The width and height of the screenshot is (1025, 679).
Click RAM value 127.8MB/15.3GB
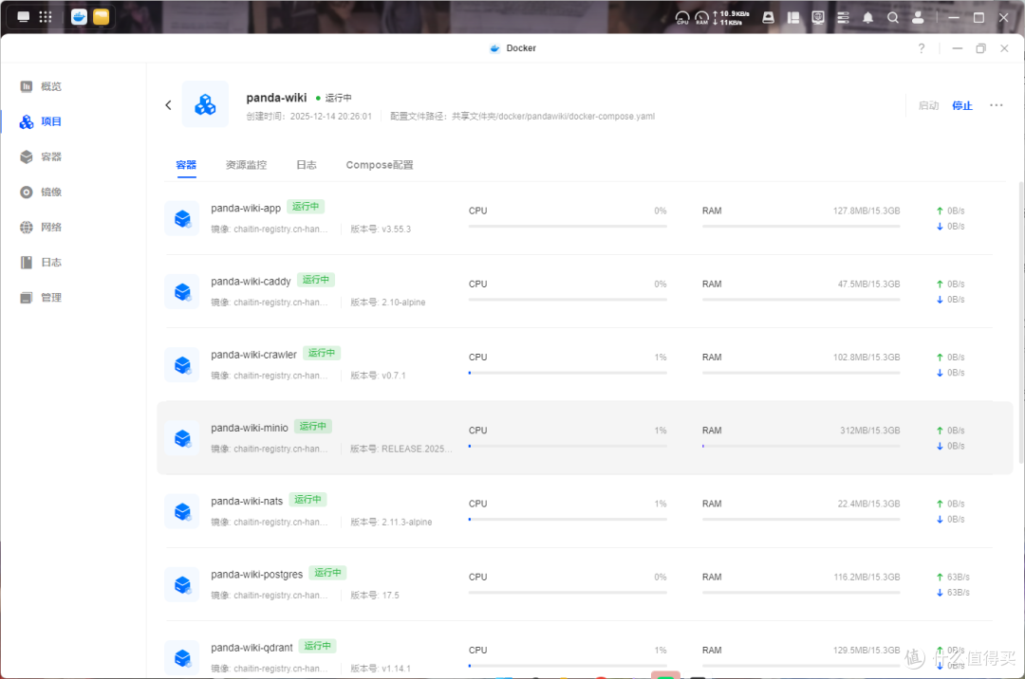867,211
